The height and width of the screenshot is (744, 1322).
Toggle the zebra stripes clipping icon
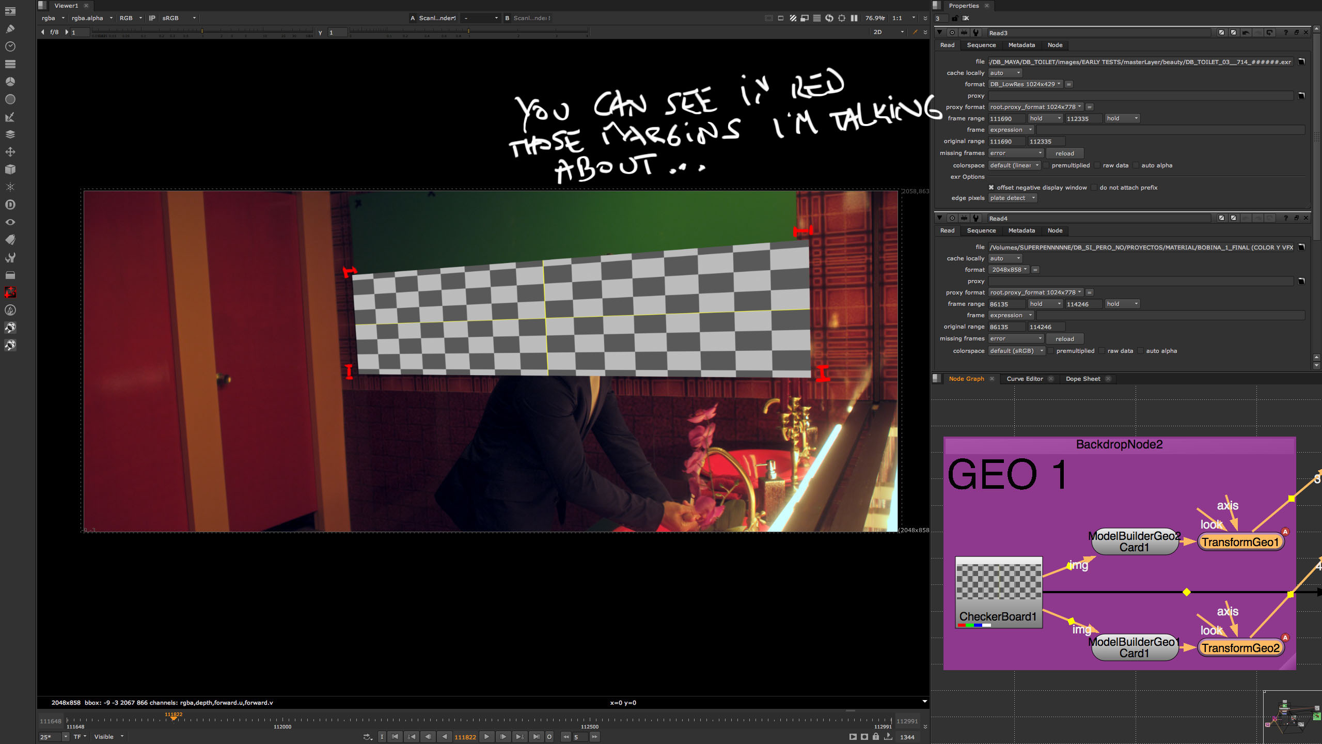click(793, 18)
